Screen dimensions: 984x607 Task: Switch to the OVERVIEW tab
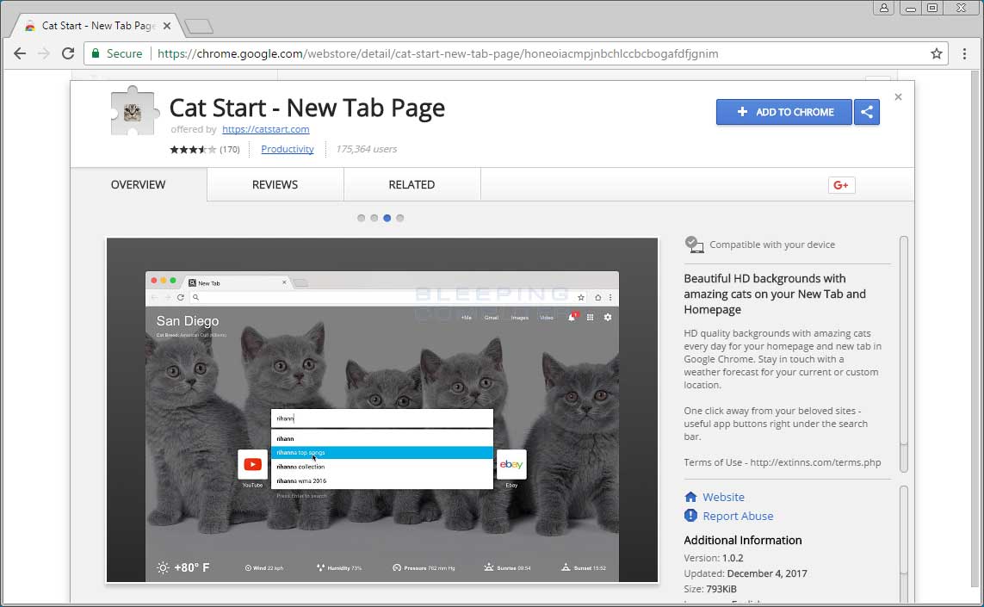point(138,184)
